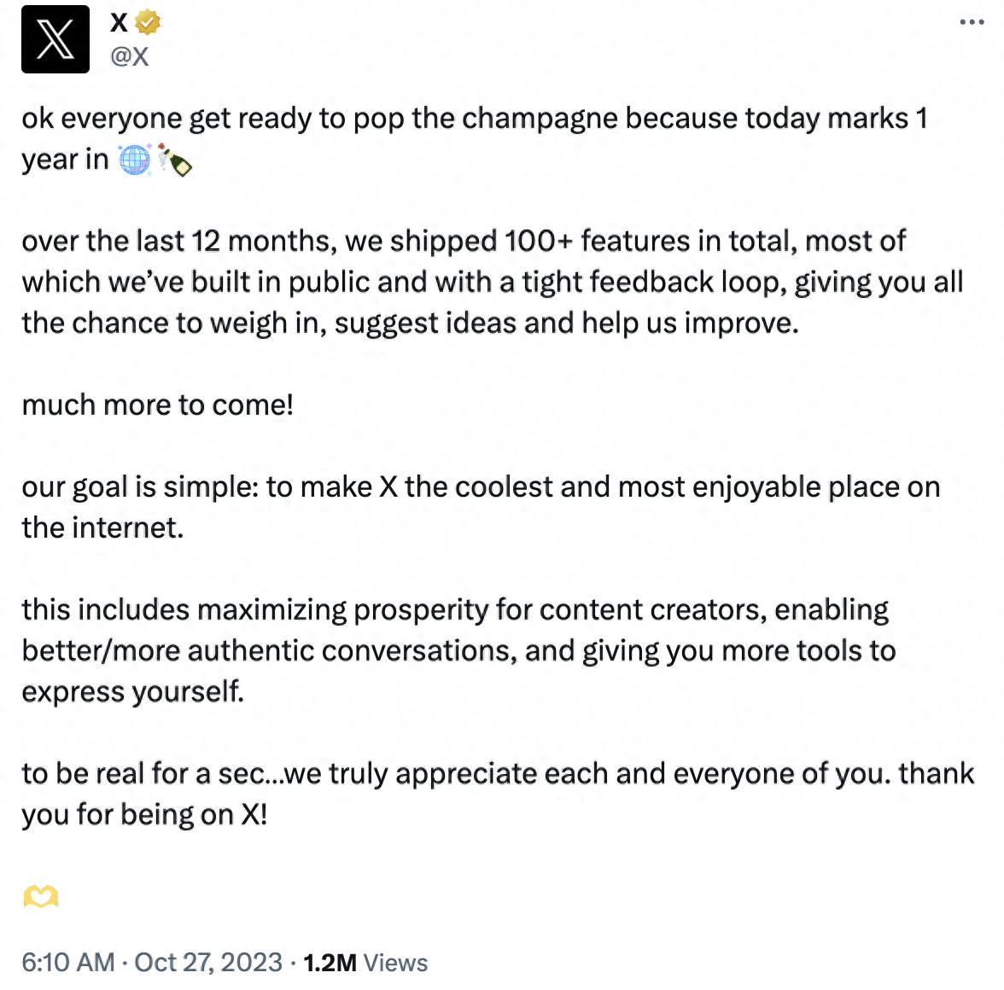Click the "you for being on X!" line
Image resolution: width=1004 pixels, height=990 pixels.
coord(145,814)
